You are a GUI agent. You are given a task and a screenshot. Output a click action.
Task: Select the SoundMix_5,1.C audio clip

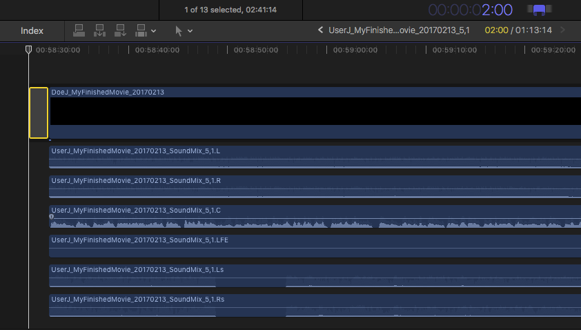[315, 216]
